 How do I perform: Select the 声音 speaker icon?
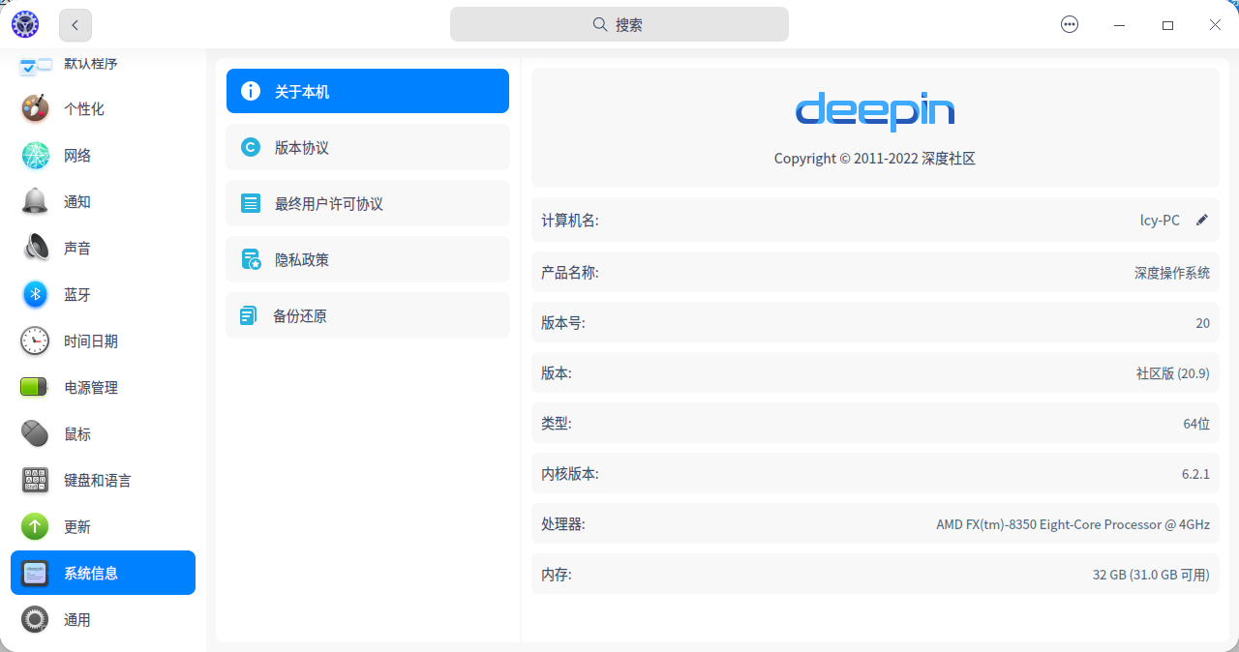36,249
